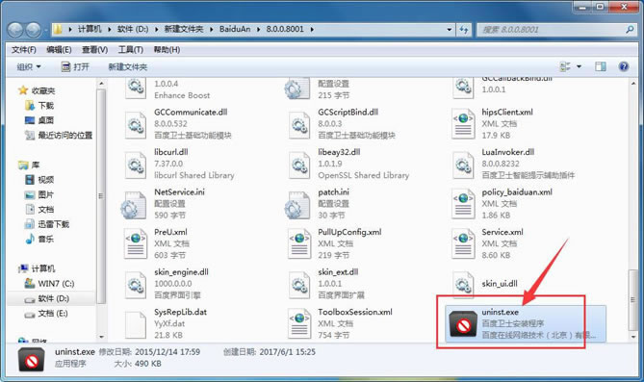Viewport: 644px width, 382px height.
Task: Open the 工具(T) menu
Action: [x=131, y=50]
